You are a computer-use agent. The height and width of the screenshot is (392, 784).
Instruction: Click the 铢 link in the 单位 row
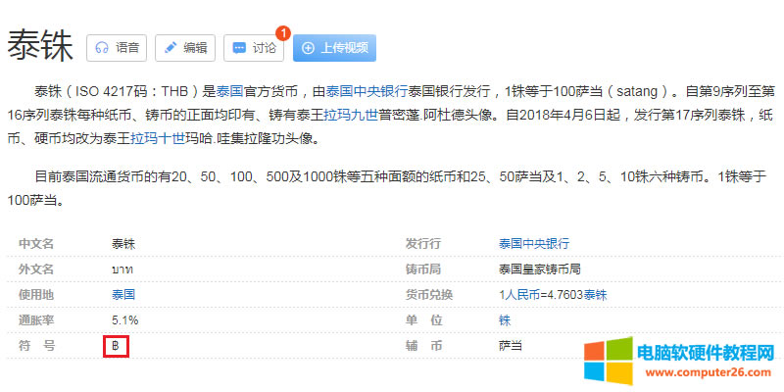point(505,320)
